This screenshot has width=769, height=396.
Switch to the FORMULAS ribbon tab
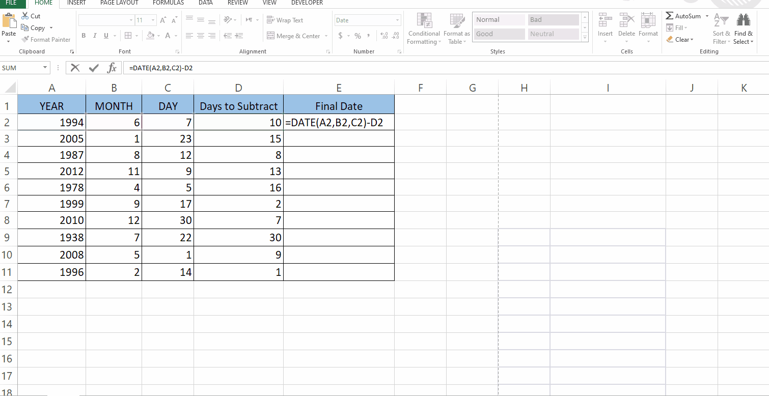coord(168,3)
